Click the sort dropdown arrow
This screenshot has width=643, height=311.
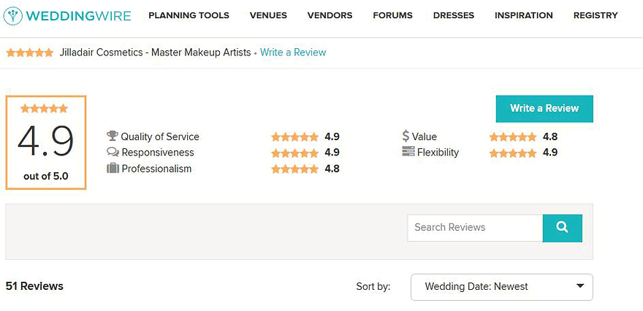[x=580, y=286]
